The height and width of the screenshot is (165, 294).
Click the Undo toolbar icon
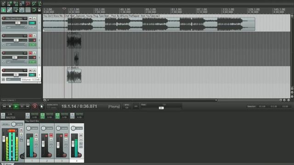click(x=28, y=3)
